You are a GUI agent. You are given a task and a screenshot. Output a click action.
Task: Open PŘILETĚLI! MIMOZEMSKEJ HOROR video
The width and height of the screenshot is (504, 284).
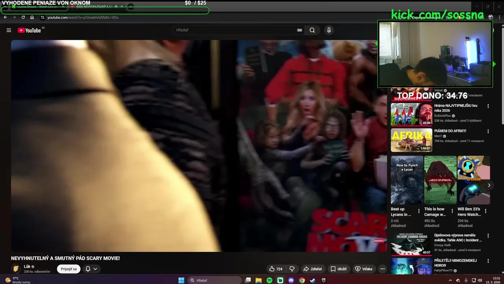(x=456, y=263)
